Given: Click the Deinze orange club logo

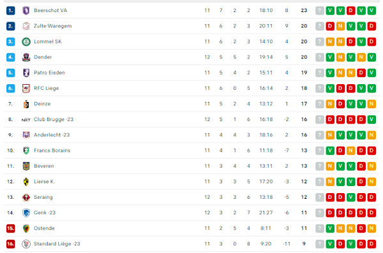Looking at the screenshot, I should [26, 104].
